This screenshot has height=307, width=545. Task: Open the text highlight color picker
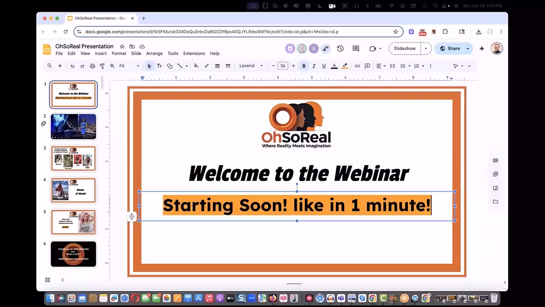(x=345, y=66)
